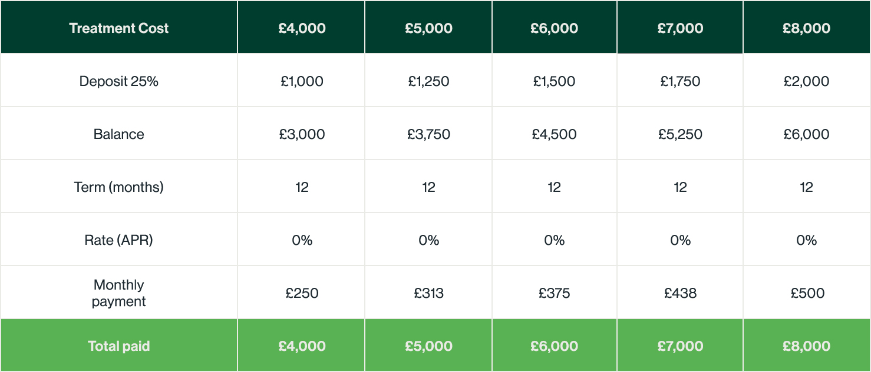The image size is (871, 372).
Task: Select the £438 monthly payment cell
Action: [680, 293]
